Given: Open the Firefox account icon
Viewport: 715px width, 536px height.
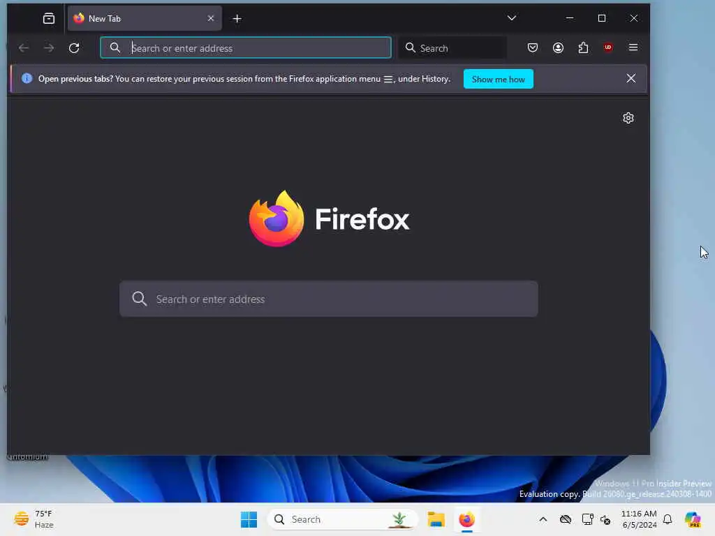Looking at the screenshot, I should (558, 47).
